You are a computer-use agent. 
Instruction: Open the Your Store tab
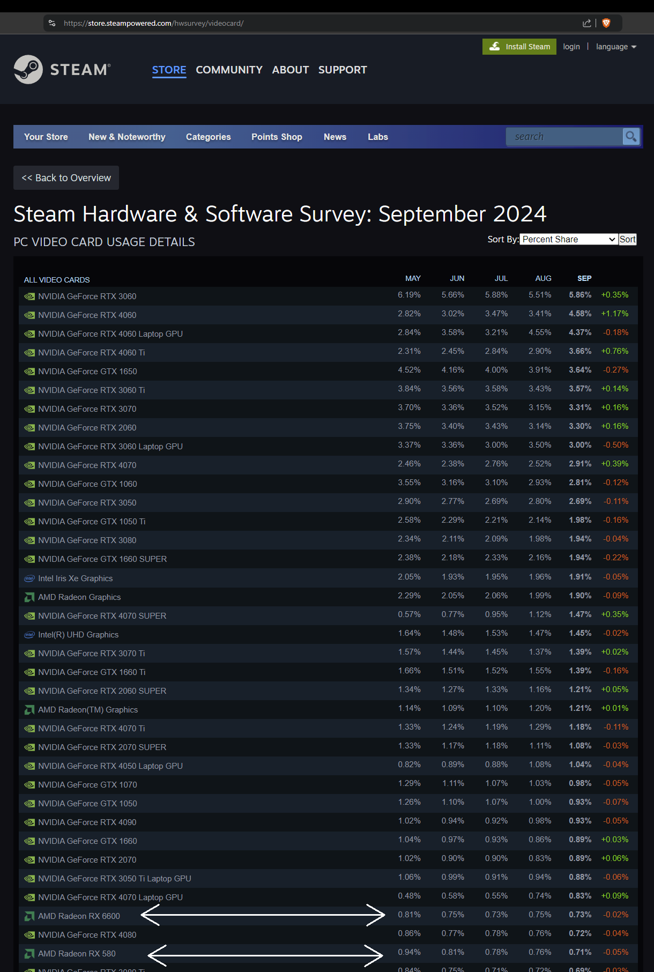[46, 137]
